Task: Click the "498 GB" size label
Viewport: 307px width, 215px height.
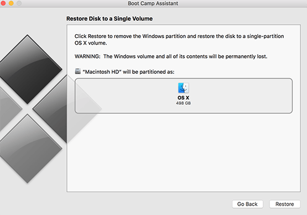Action: (183, 103)
